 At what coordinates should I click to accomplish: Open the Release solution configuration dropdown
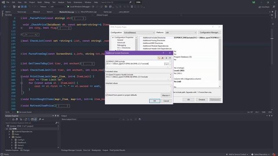click(44, 7)
